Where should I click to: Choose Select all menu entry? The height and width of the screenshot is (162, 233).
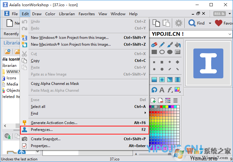(x=85, y=107)
